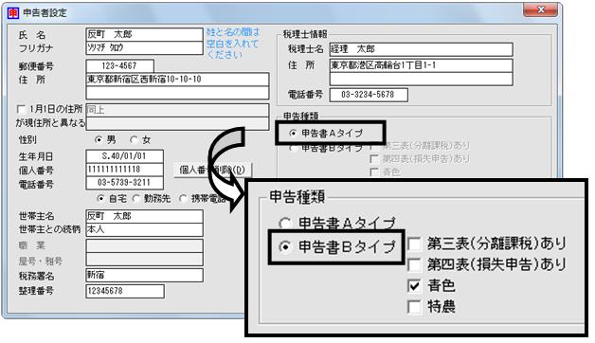Click the 生年月日 field showing S.40/01/01
The height and width of the screenshot is (343, 595).
click(125, 156)
